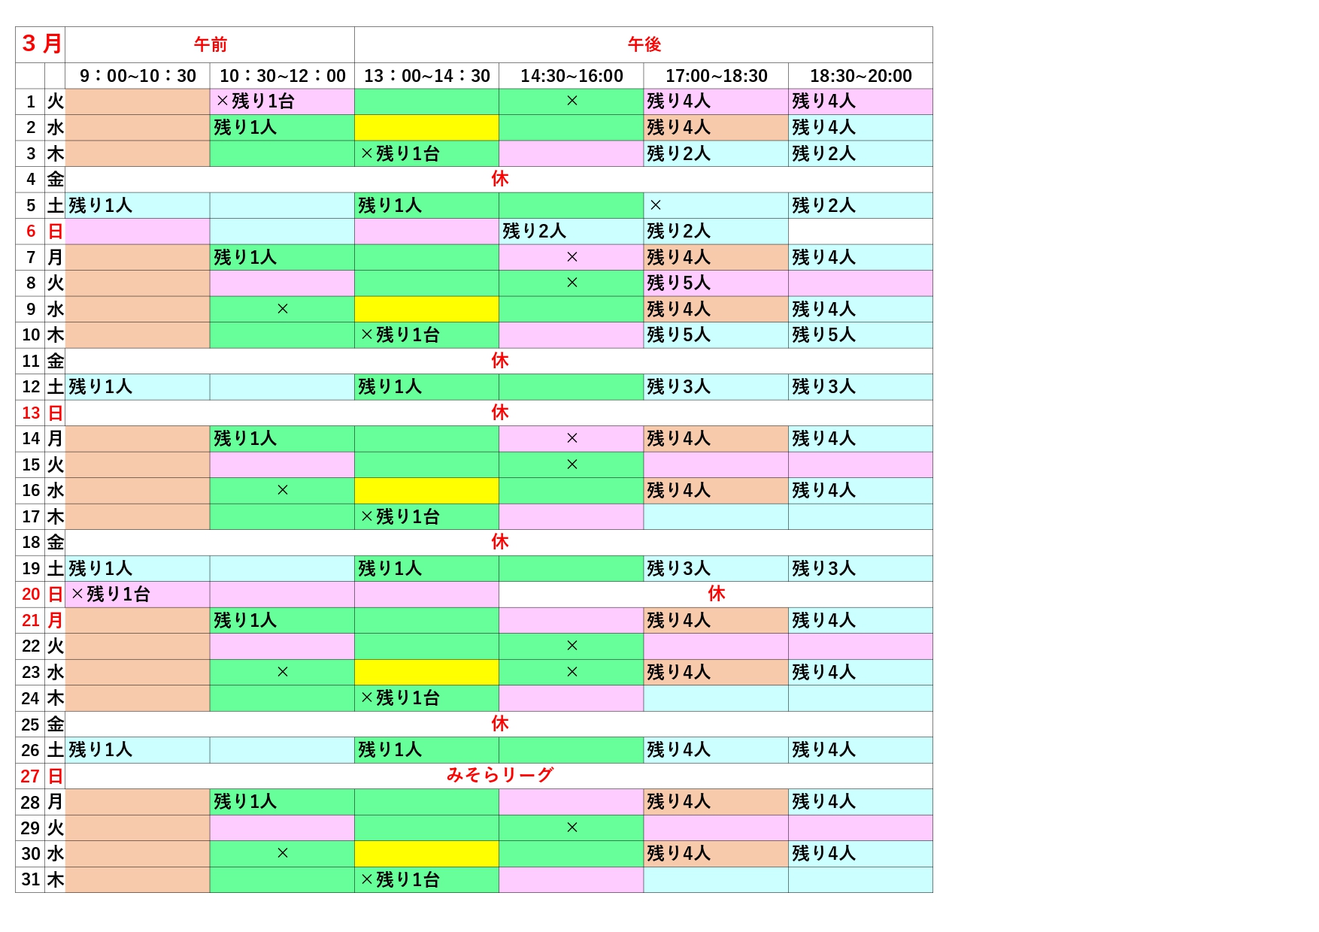Screen dimensions: 1319x932
Task: Click 18:30 "残り4人" in the 30 水 row
Action: pos(823,854)
